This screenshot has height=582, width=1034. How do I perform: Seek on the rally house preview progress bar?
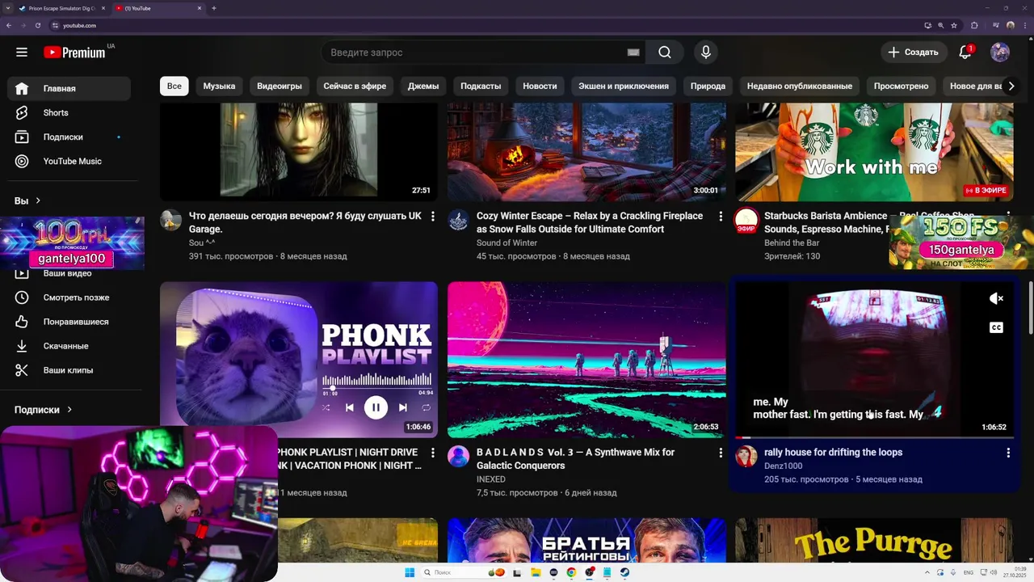point(874,437)
